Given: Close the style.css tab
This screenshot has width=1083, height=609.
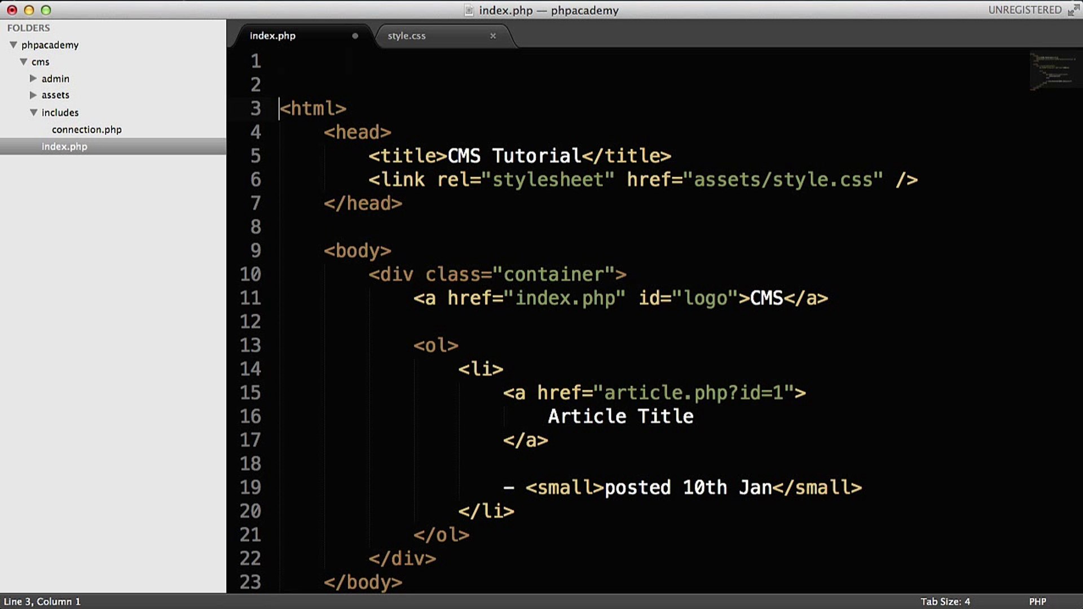Looking at the screenshot, I should click(493, 36).
